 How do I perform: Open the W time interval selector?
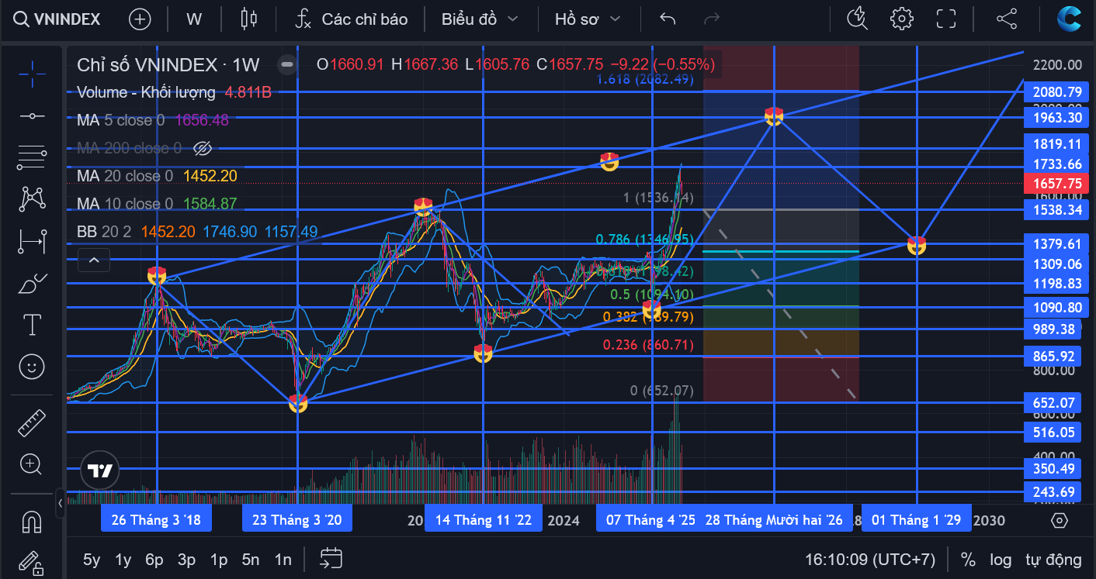point(193,19)
